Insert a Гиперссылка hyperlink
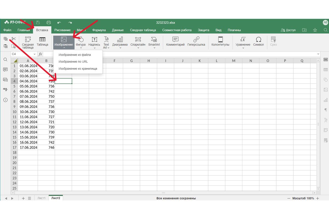The image size is (329, 219). [x=196, y=41]
